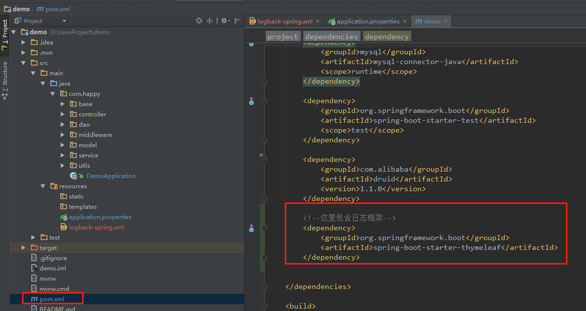The image size is (586, 311).
Task: Collapse the resources folder
Action: tap(43, 186)
